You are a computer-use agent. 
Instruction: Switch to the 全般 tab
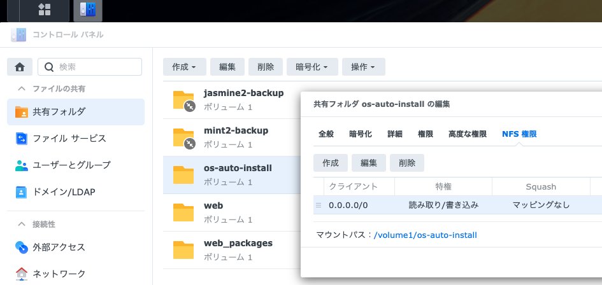pos(326,134)
